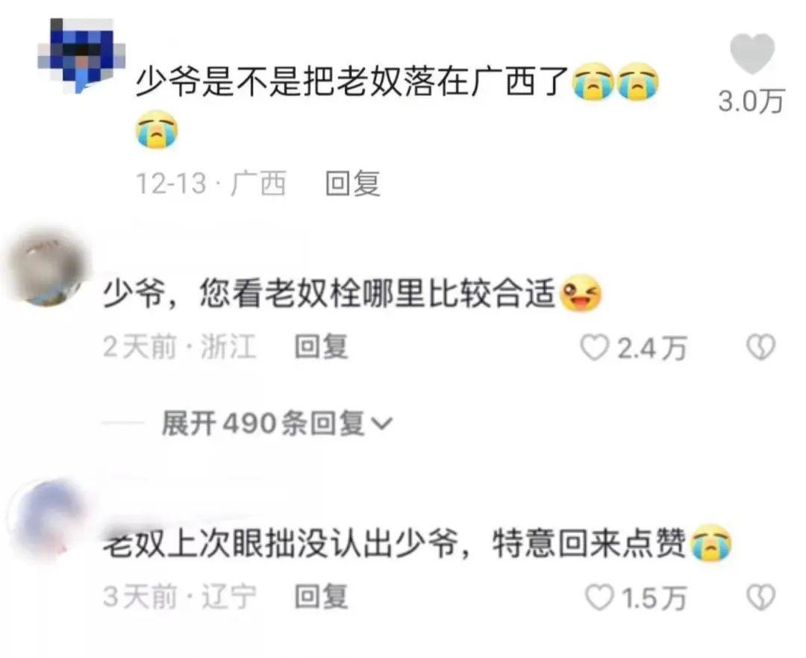Tap the heart on the 2.4万 comment

click(594, 347)
